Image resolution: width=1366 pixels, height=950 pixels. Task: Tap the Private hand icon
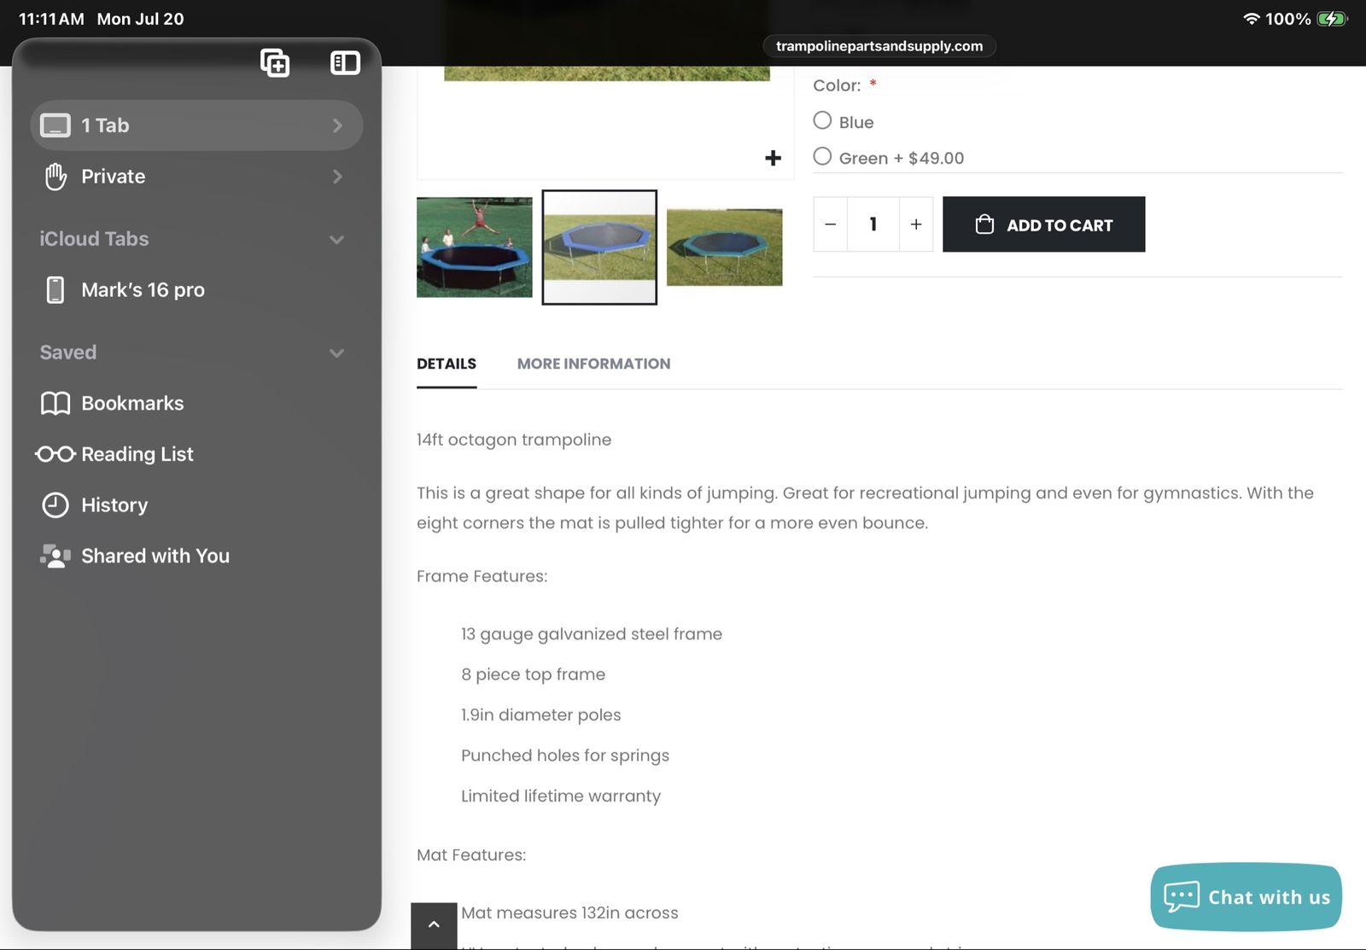[x=55, y=177]
